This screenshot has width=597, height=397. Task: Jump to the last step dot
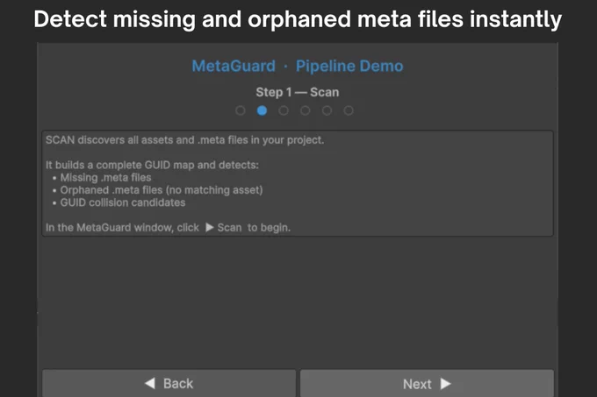click(x=349, y=110)
